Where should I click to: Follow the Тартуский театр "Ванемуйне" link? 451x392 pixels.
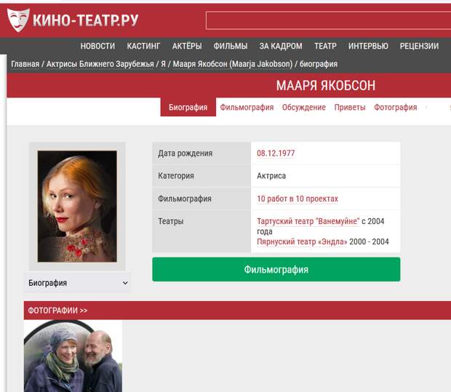click(x=308, y=221)
